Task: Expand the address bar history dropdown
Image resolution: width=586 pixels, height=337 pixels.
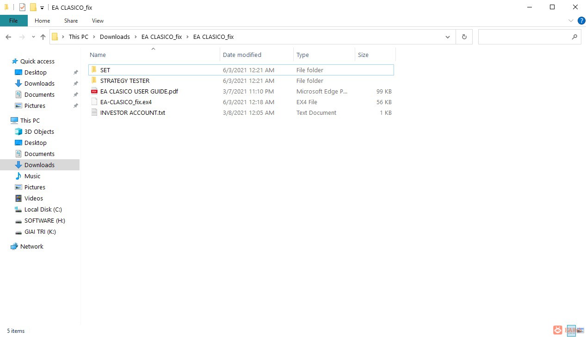Action: point(447,37)
